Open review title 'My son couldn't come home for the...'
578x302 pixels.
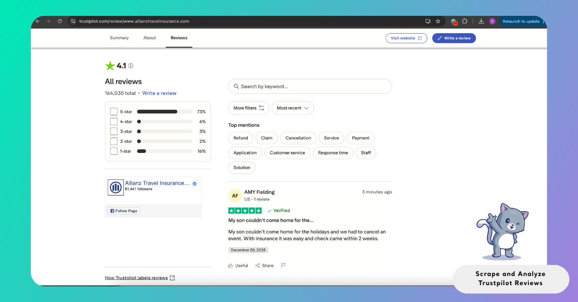271,220
